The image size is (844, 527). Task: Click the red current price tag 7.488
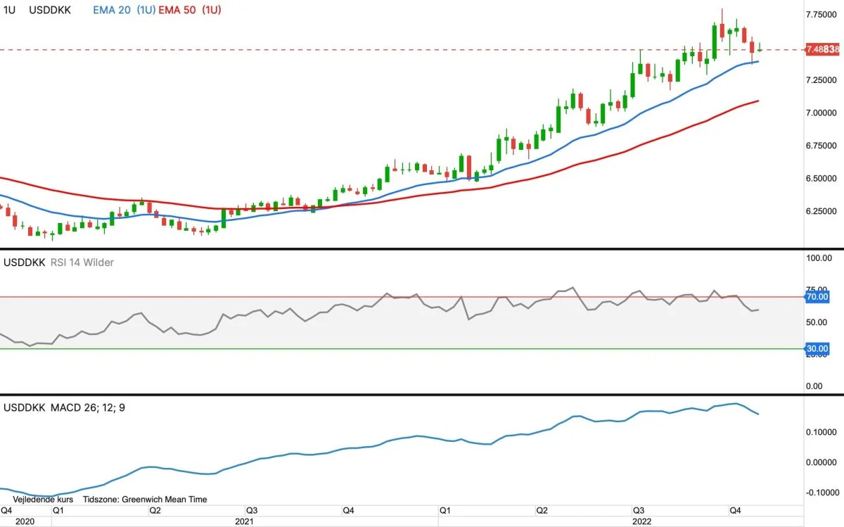(821, 49)
